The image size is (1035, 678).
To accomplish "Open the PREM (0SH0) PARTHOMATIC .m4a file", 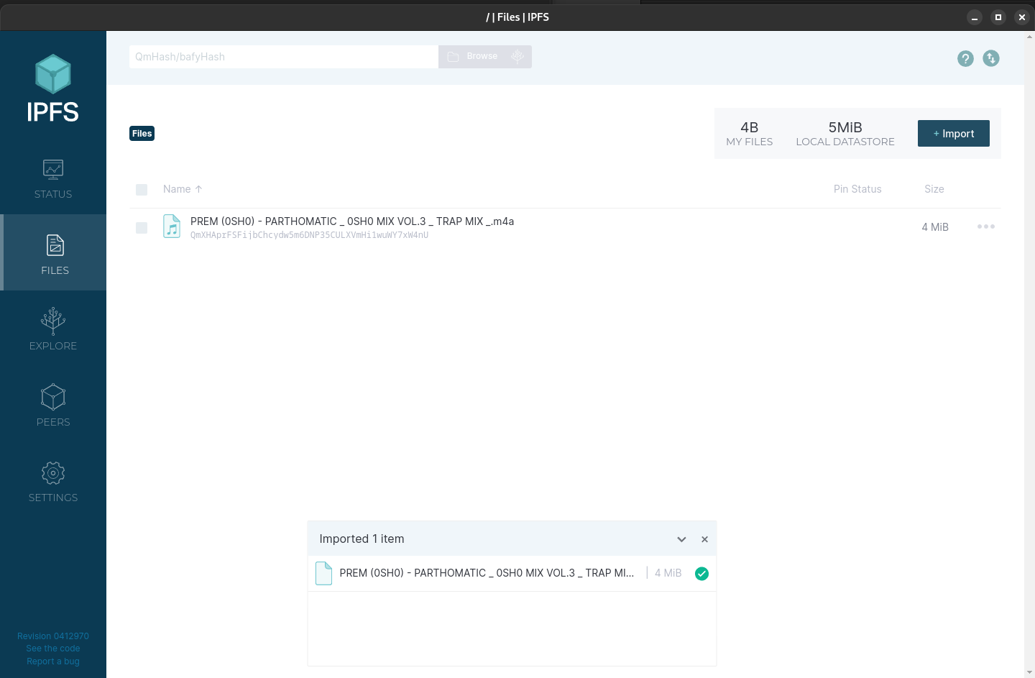I will pos(352,221).
